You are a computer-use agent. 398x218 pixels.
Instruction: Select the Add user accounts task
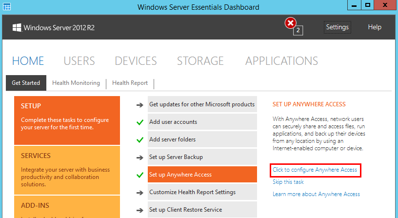(x=202, y=121)
